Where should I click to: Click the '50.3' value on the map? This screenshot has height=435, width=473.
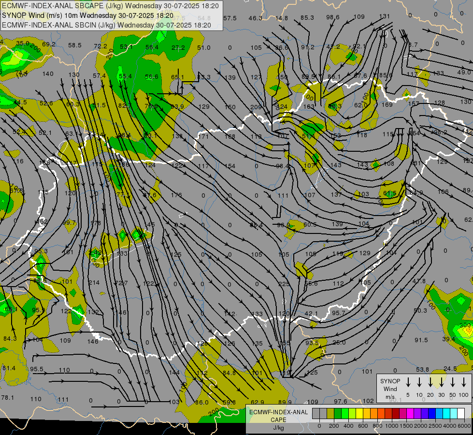click(x=420, y=310)
